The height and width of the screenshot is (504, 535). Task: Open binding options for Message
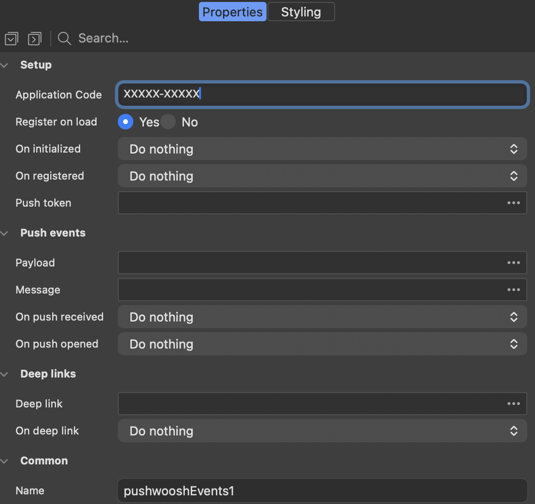[x=513, y=289]
